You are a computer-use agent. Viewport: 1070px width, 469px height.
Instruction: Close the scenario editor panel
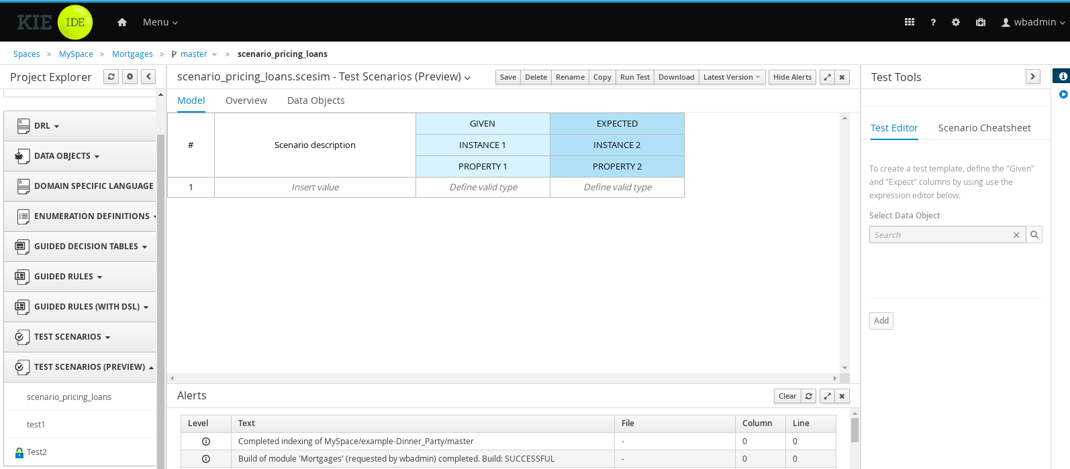tap(842, 77)
